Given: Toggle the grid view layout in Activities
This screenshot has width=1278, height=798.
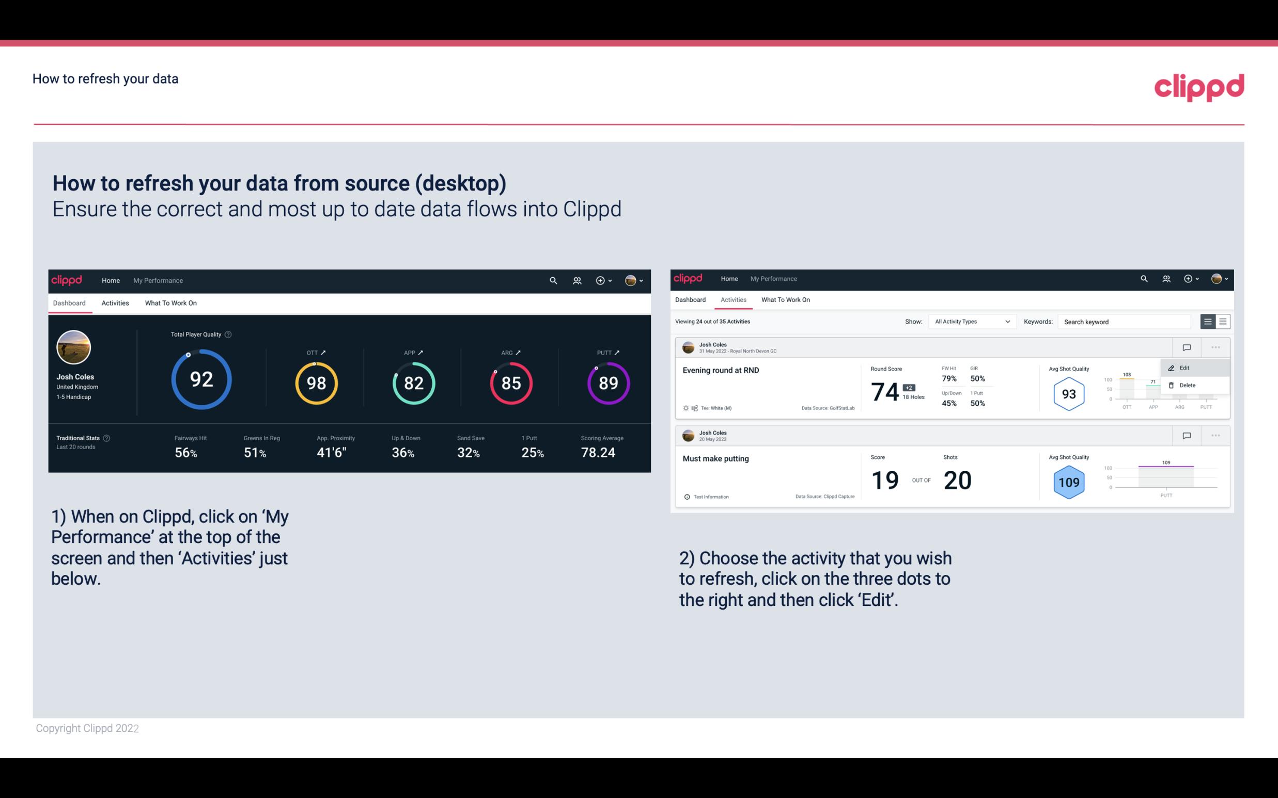Looking at the screenshot, I should [1223, 322].
